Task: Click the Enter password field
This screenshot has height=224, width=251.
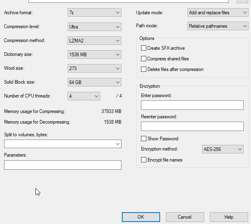Action: pos(192,105)
